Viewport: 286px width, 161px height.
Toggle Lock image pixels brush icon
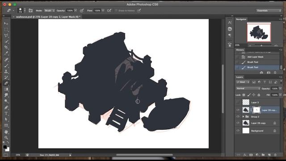tap(249, 95)
